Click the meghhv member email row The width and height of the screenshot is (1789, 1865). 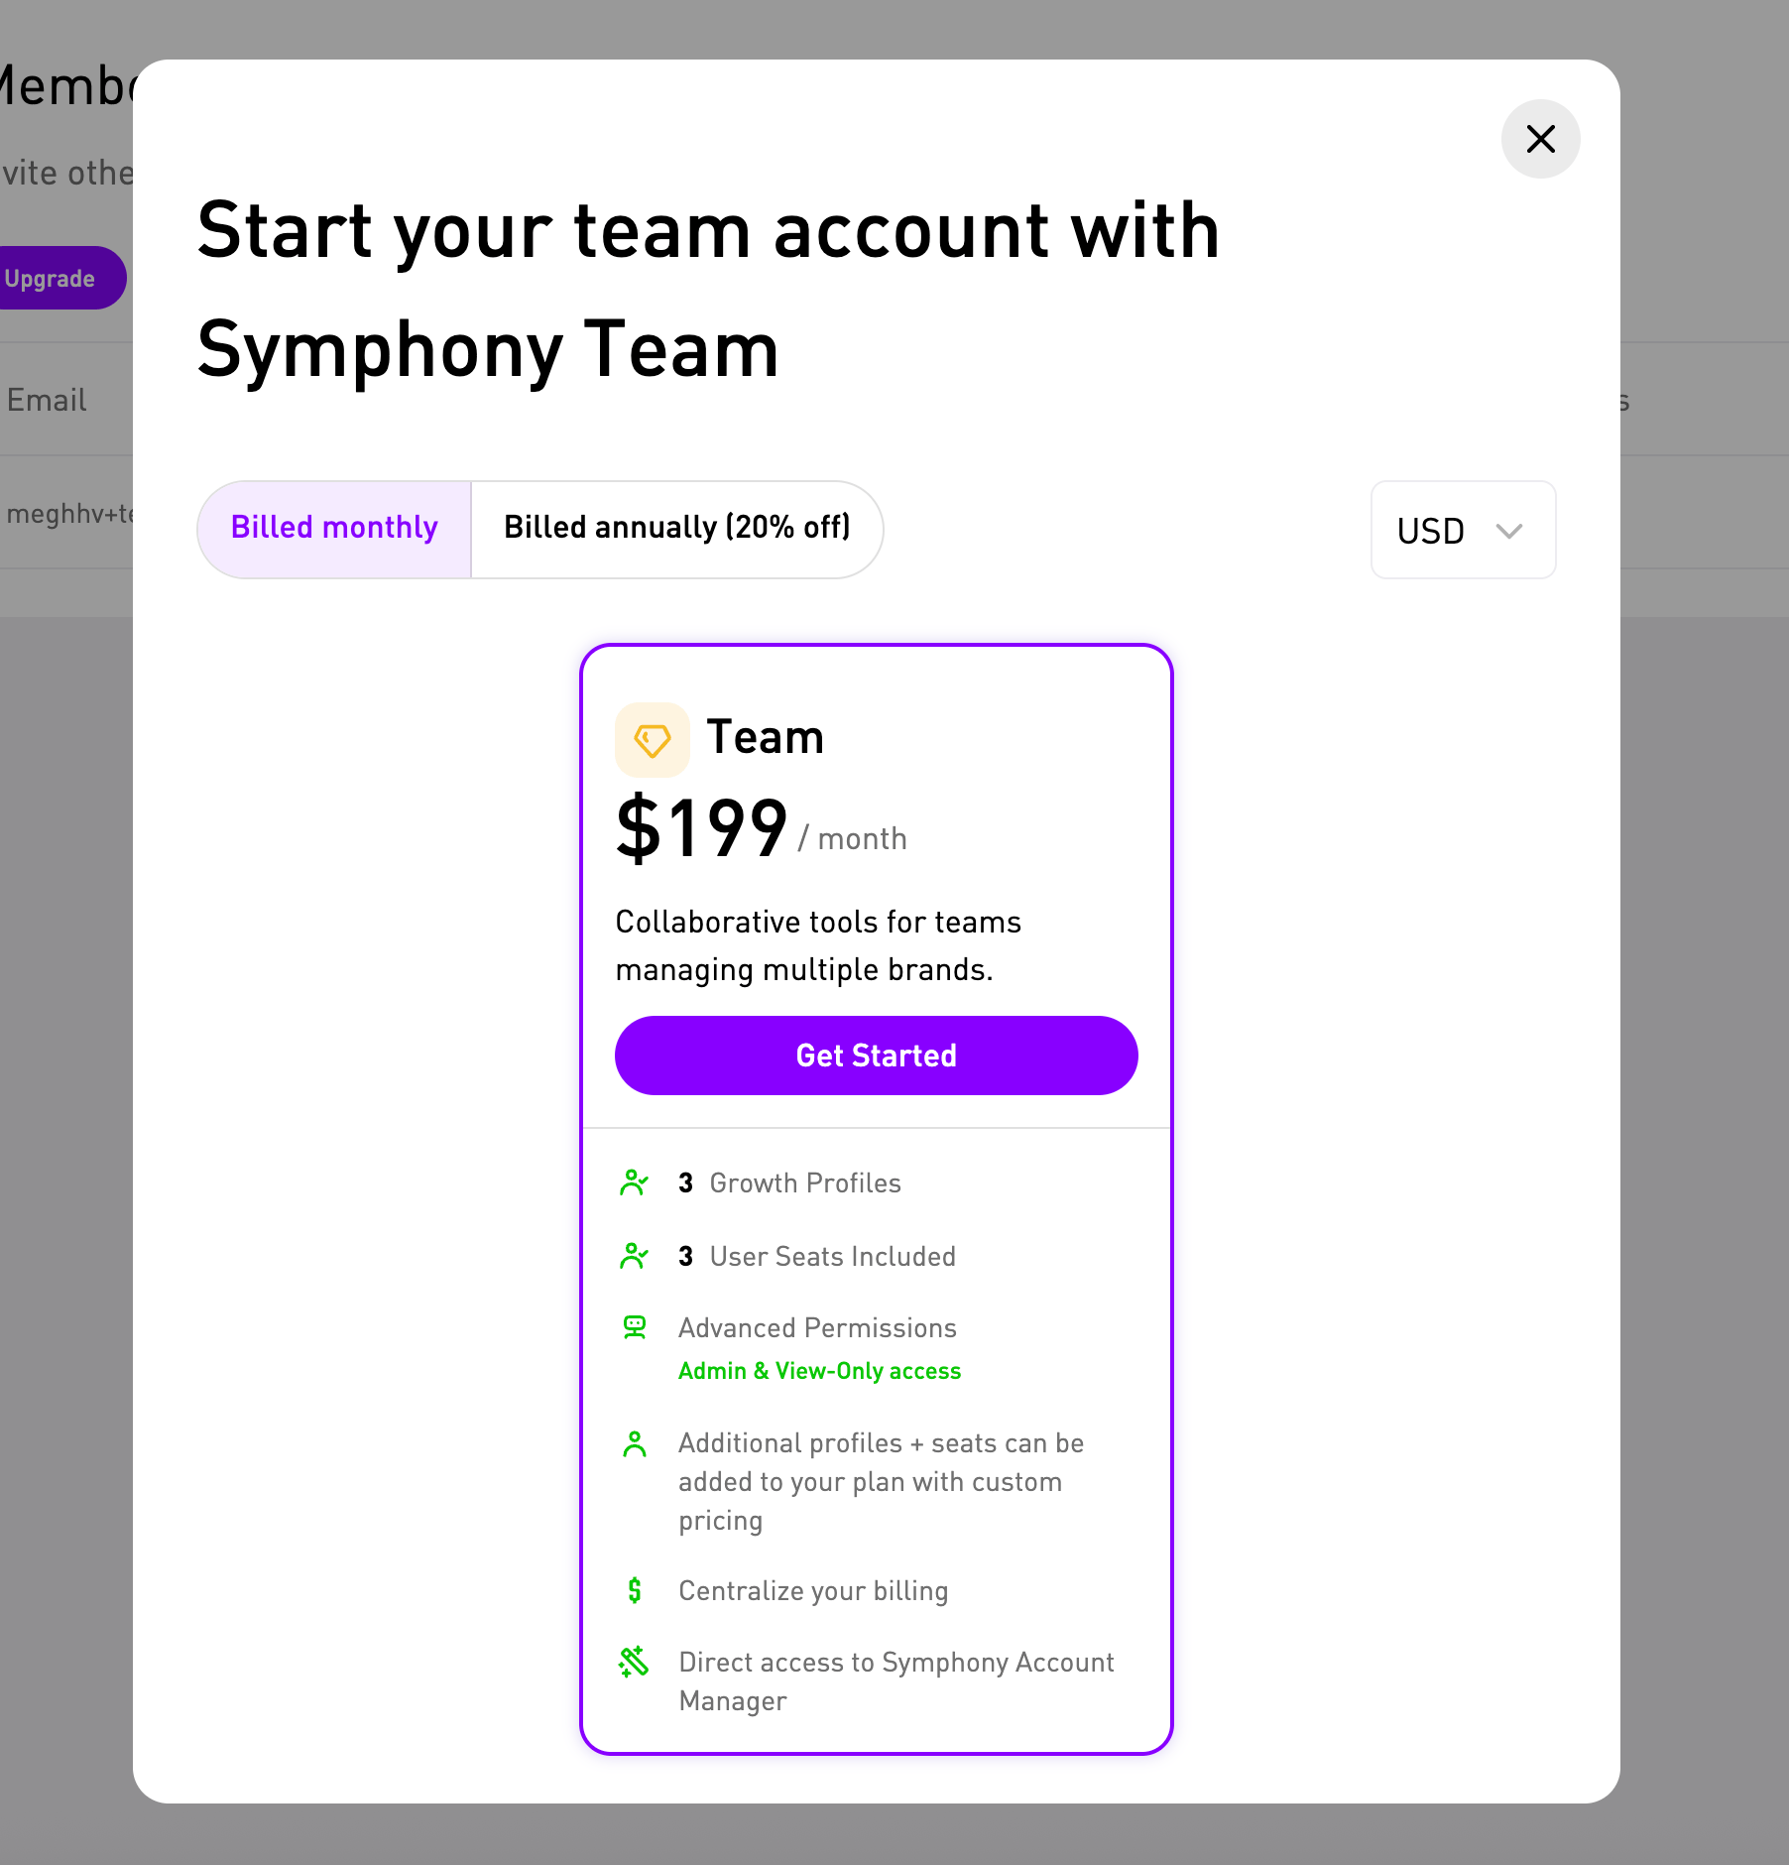(x=66, y=513)
